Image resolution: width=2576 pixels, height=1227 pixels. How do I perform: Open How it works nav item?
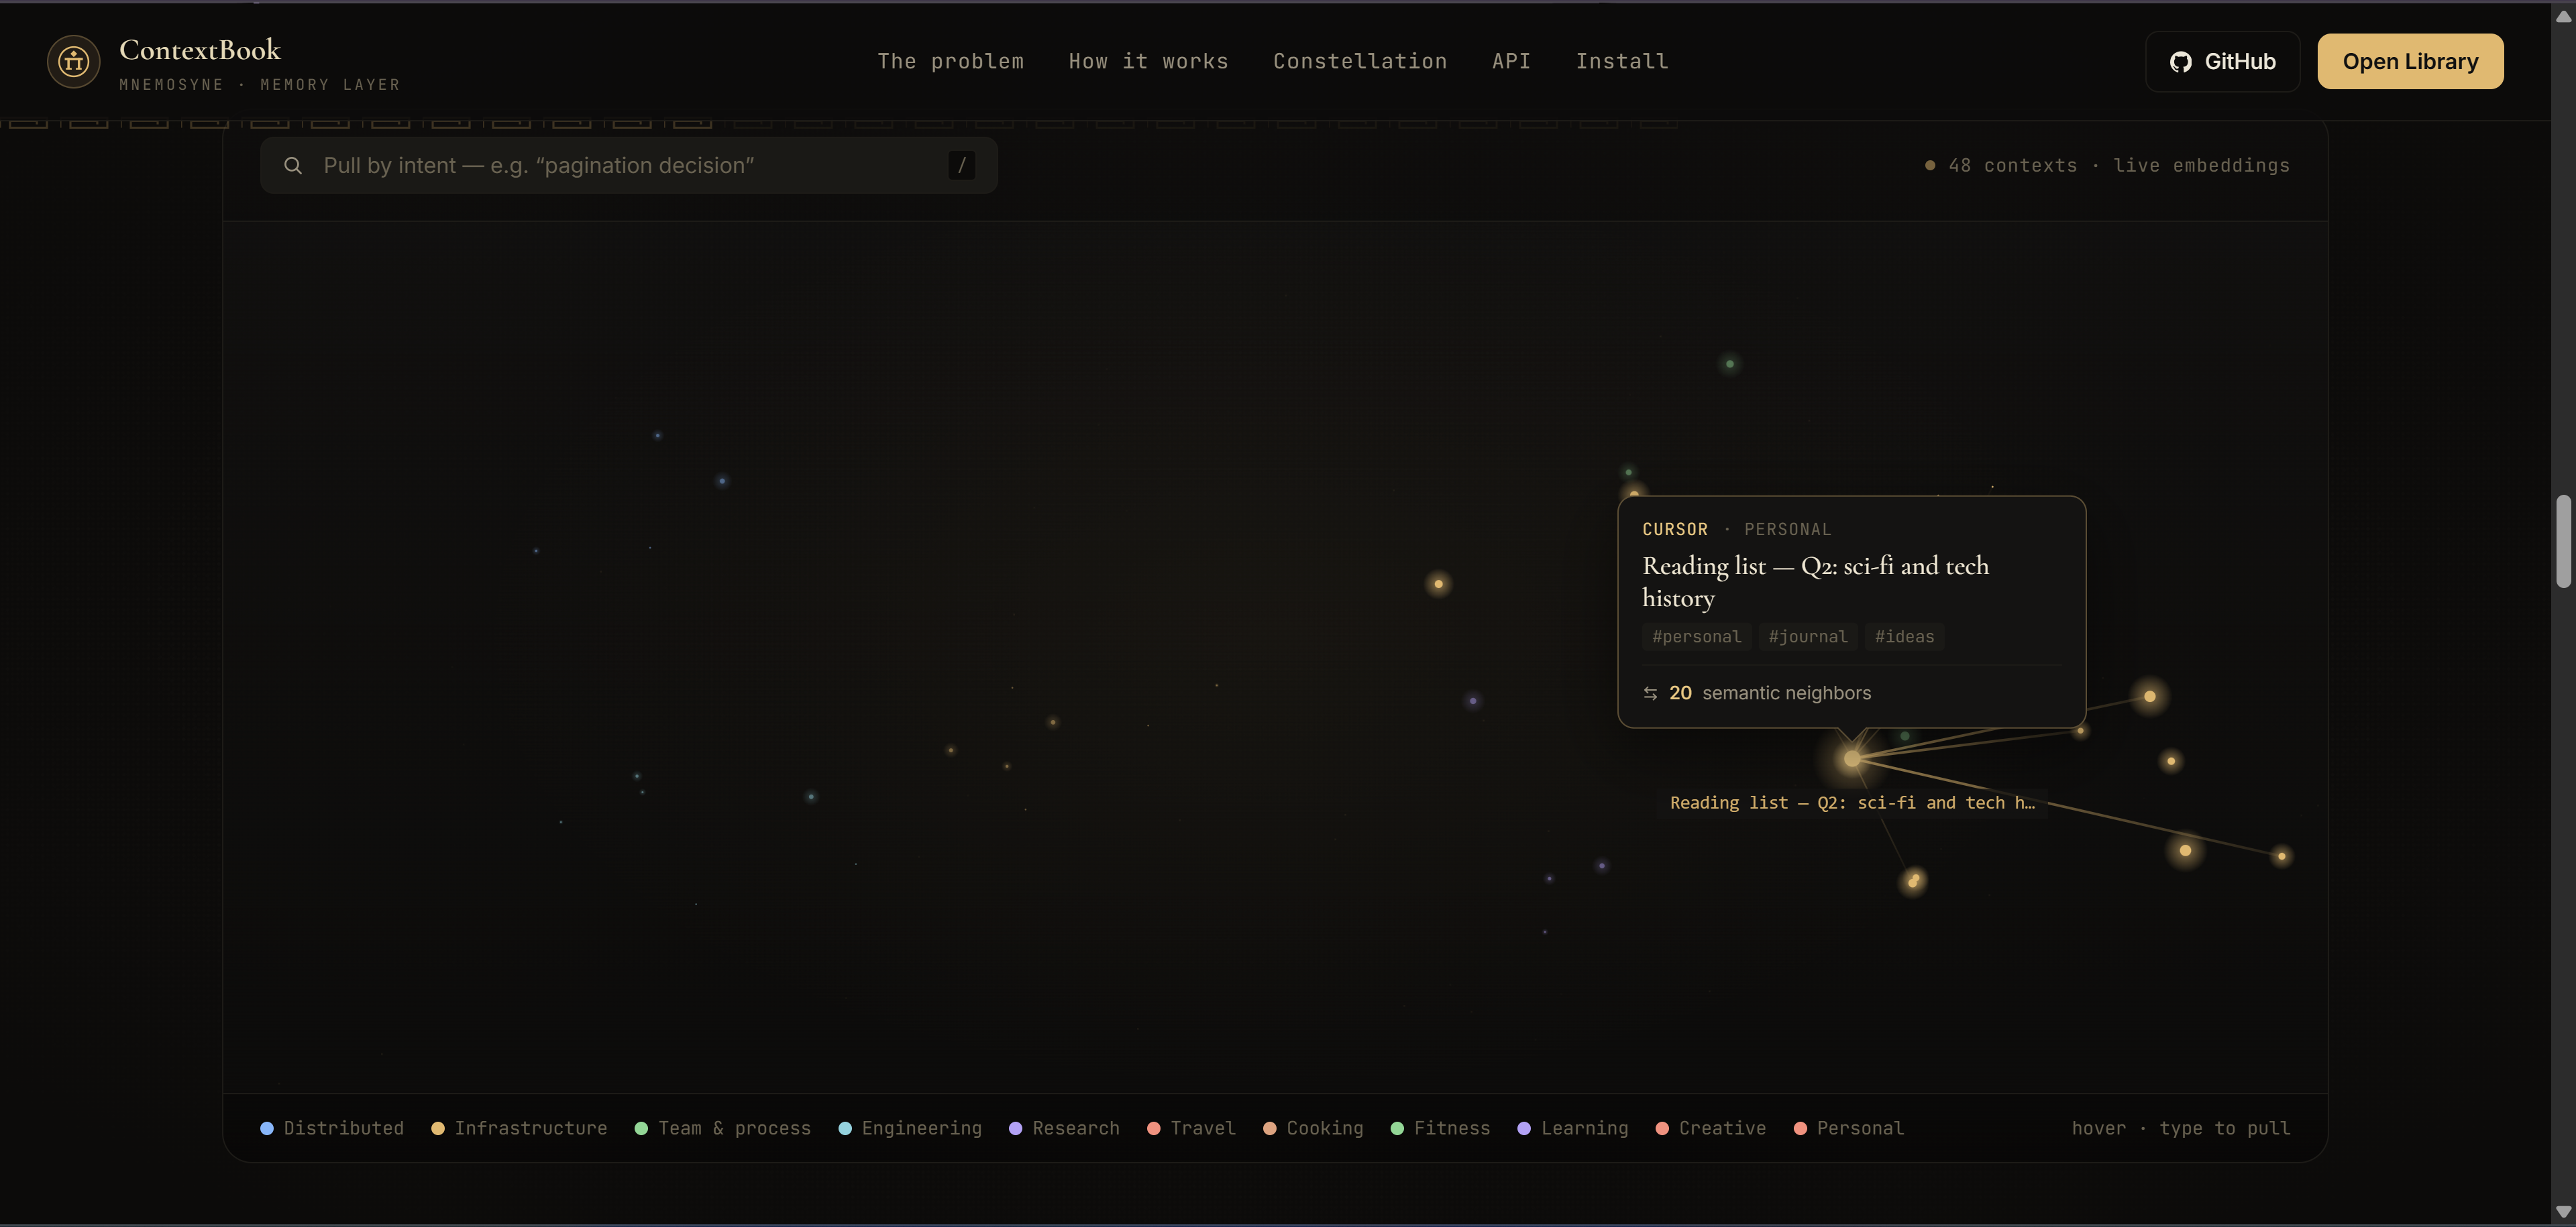(x=1148, y=61)
